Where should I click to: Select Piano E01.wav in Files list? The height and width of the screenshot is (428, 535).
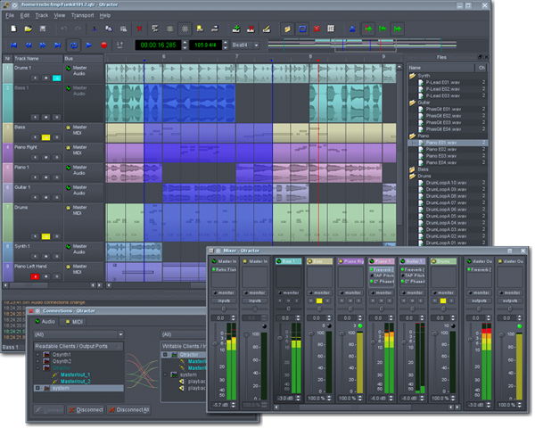(440, 142)
